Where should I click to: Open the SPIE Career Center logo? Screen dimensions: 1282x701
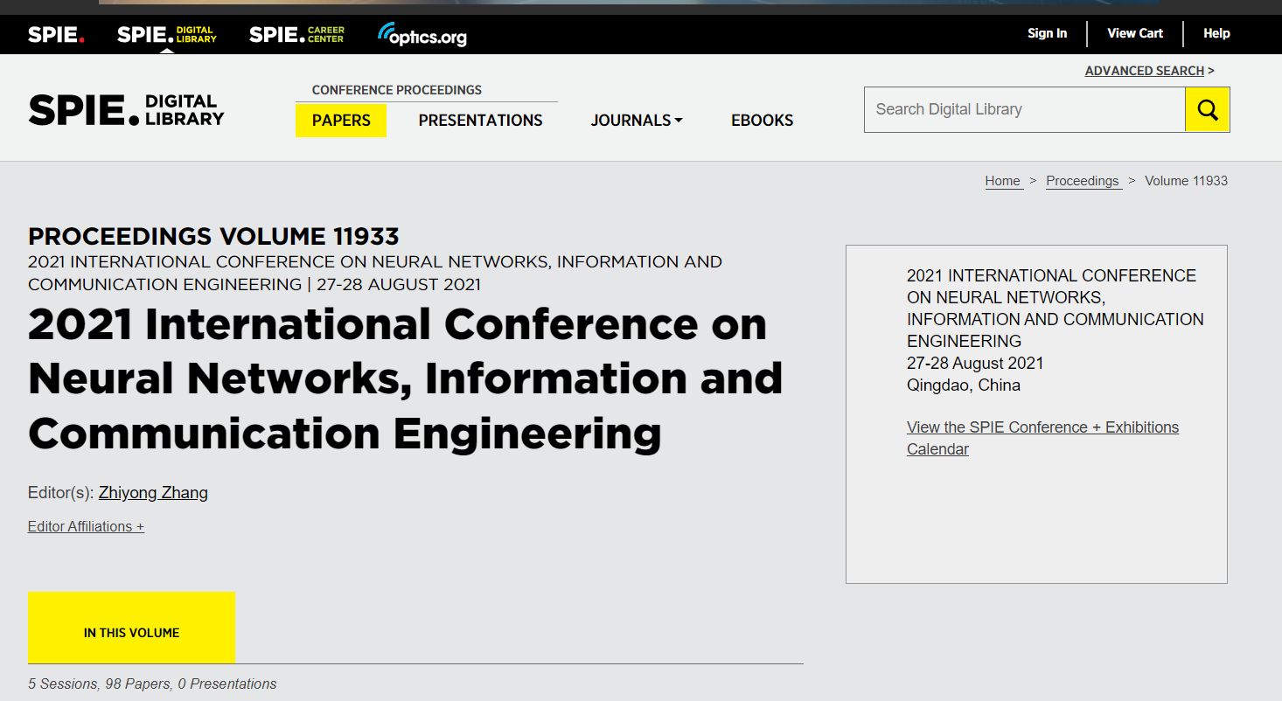coord(296,34)
